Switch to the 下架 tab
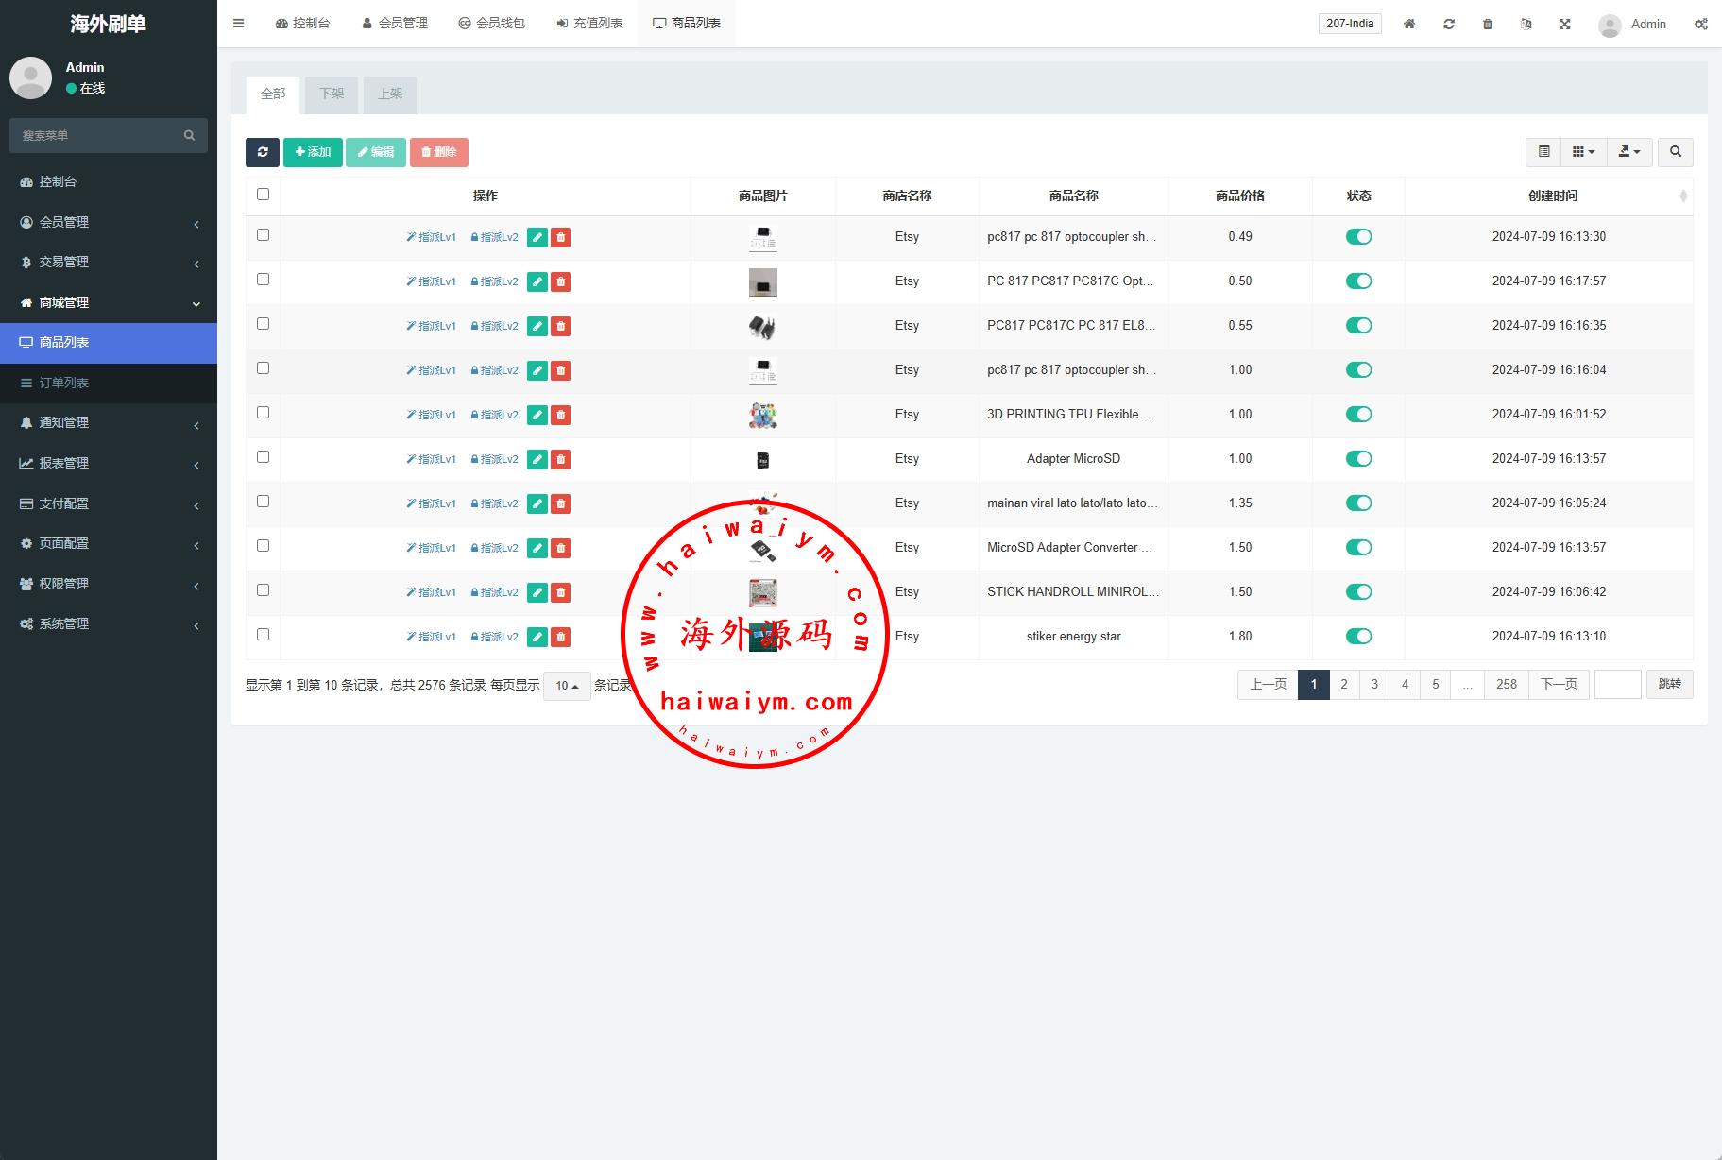Screen dimensions: 1722x1160 click(332, 94)
